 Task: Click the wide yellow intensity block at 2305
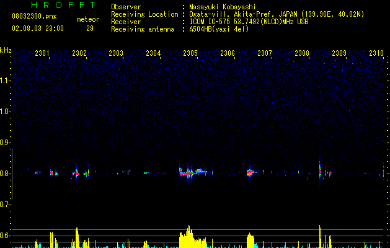pyautogui.click(x=193, y=237)
